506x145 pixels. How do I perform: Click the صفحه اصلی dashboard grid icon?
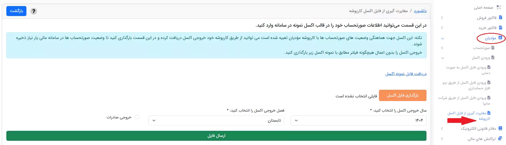tap(499, 7)
